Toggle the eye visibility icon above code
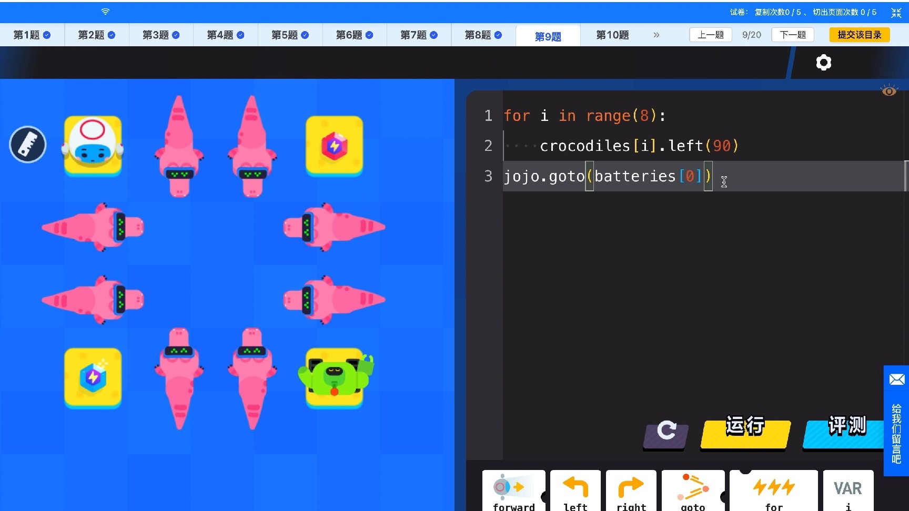909x511 pixels. (889, 91)
